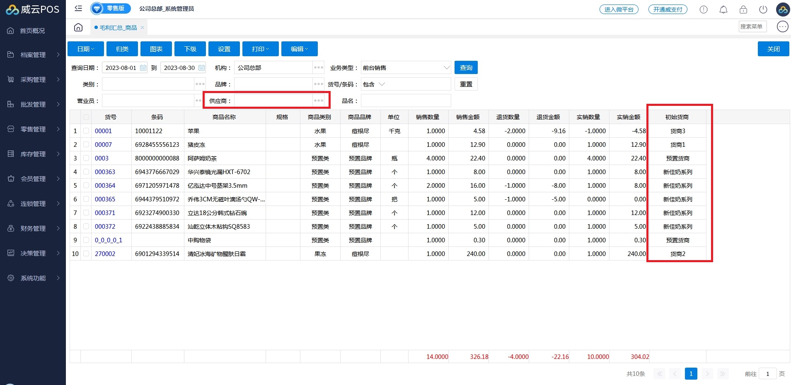
Task: Click the lock screen icon
Action: (743, 10)
